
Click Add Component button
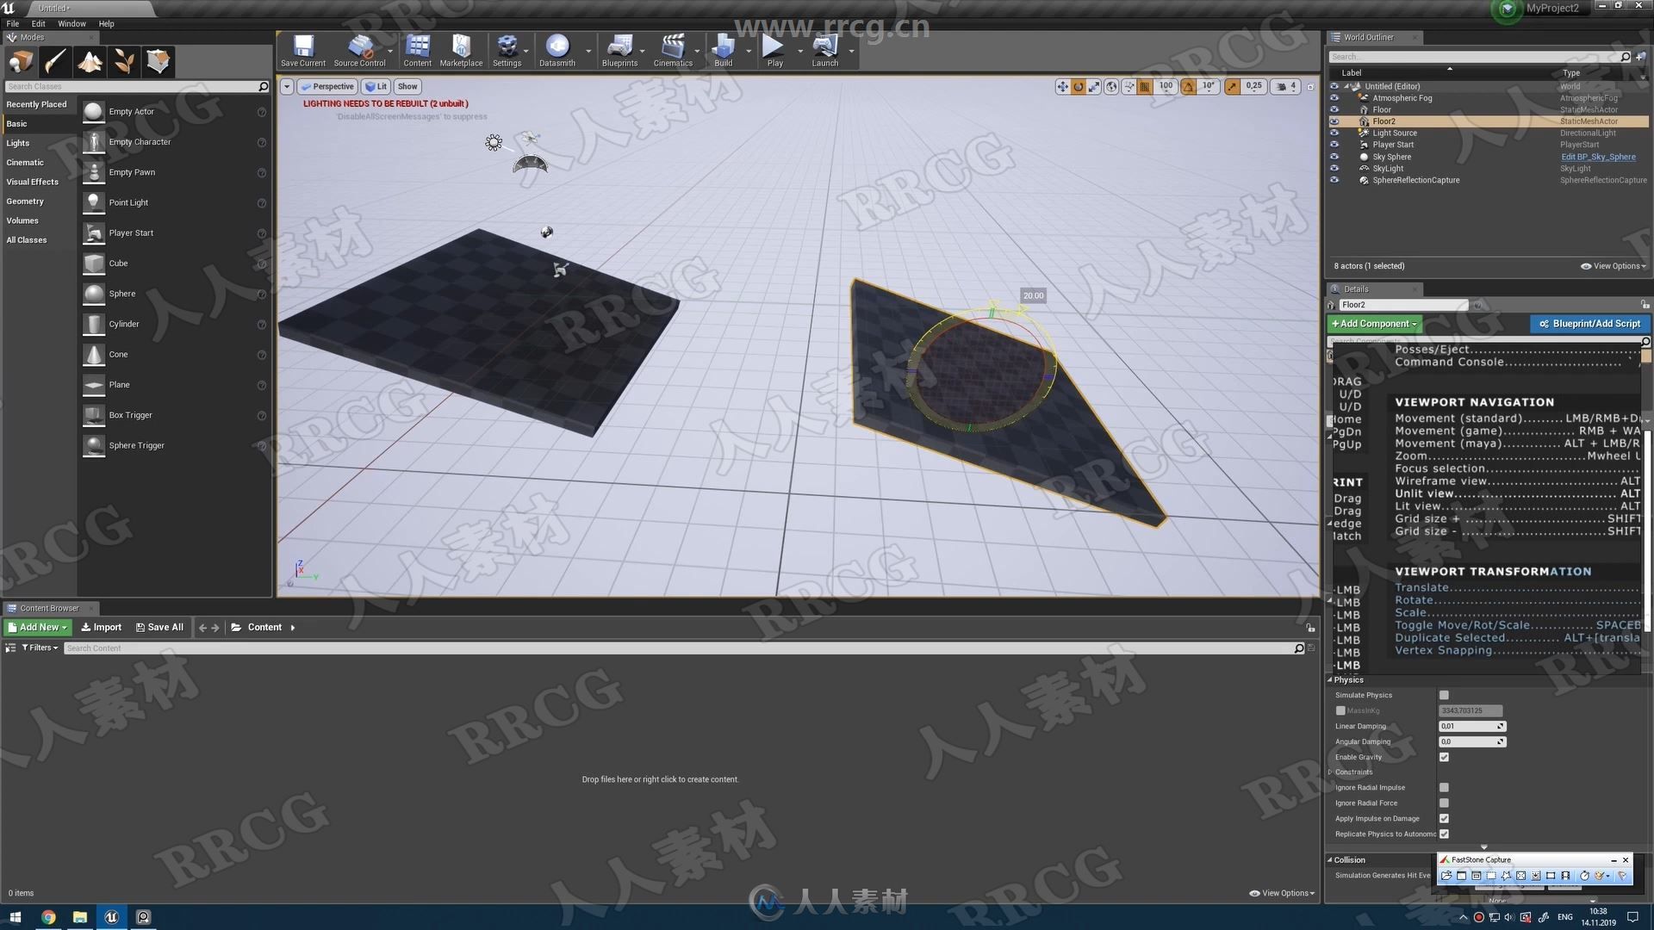click(1373, 323)
